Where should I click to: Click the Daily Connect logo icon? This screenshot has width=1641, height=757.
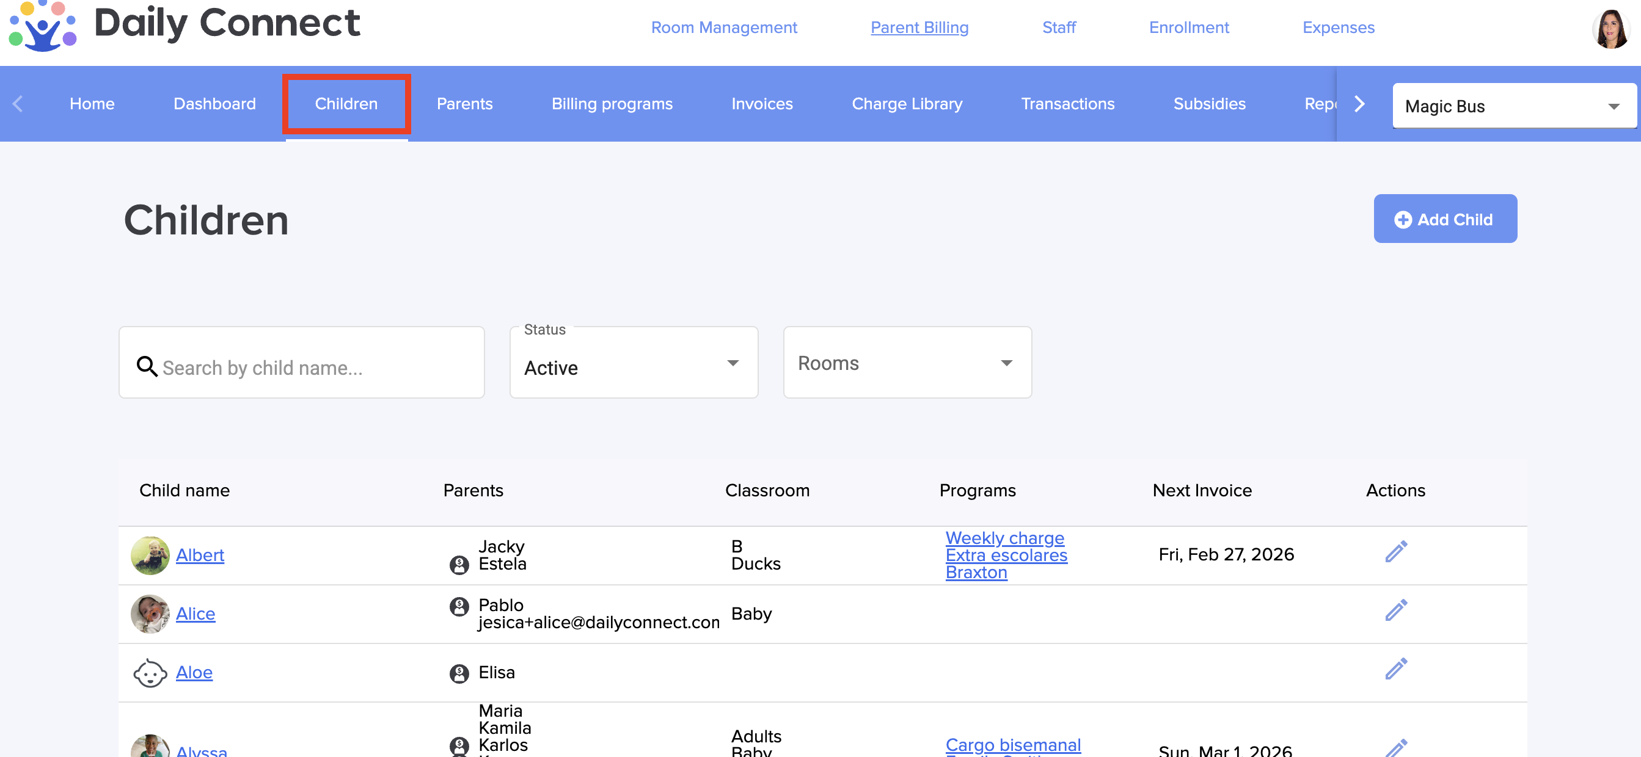point(43,26)
